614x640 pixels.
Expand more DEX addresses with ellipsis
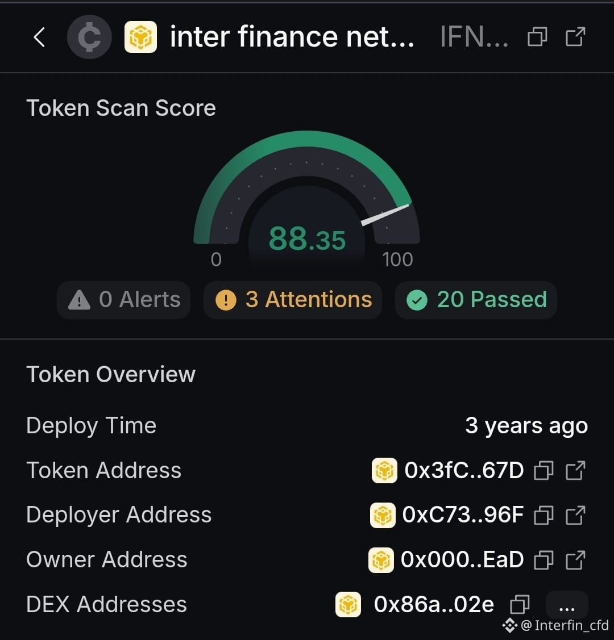point(567,604)
